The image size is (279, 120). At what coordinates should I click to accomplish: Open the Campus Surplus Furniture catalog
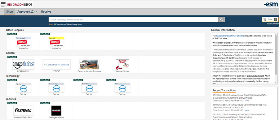click(89, 64)
